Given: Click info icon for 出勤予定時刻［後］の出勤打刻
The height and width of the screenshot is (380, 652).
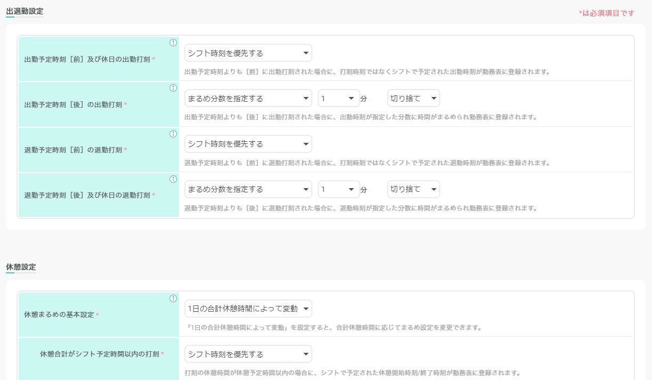Looking at the screenshot, I should pos(173,88).
